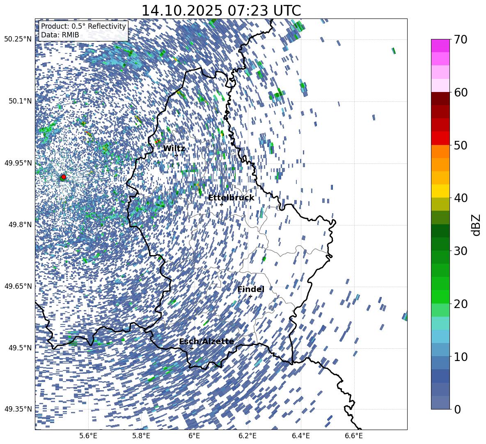
Task: Pick the bright red swatch above 50 dBZ
Action: (x=440, y=138)
